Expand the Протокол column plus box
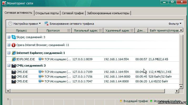 [x=69, y=31]
